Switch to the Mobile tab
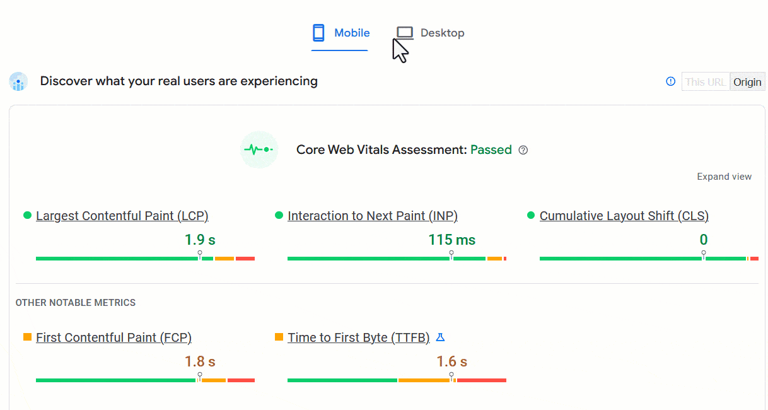Image resolution: width=768 pixels, height=410 pixels. coord(340,33)
